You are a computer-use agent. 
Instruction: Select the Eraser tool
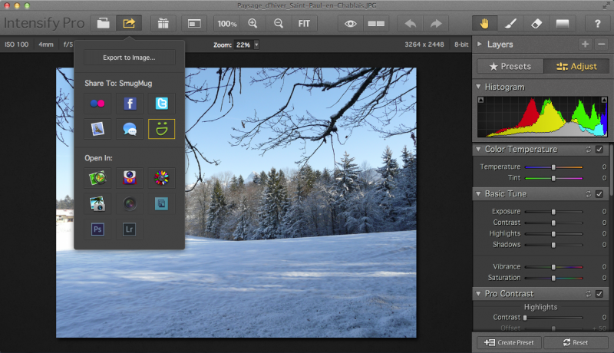[x=536, y=24]
